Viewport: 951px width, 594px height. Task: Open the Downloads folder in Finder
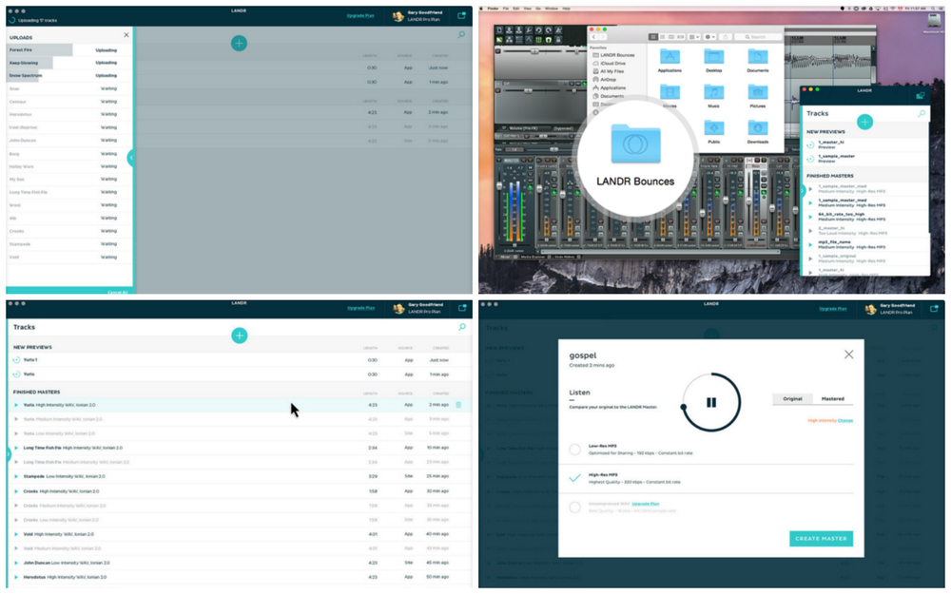[757, 127]
